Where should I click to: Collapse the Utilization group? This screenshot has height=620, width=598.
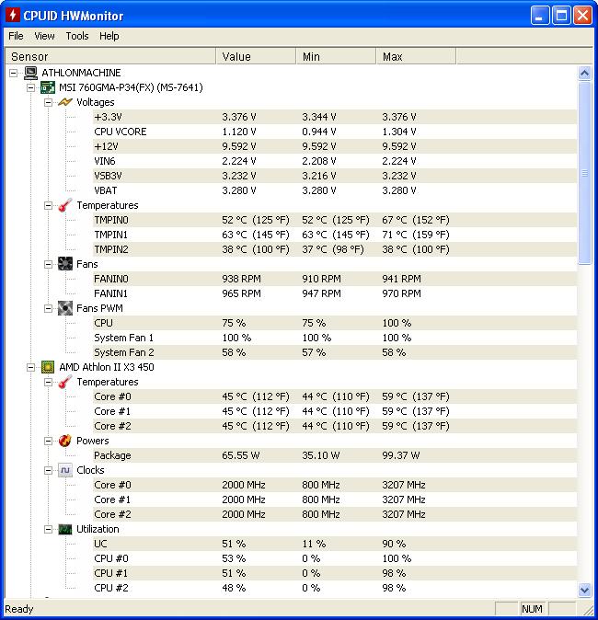pos(48,529)
